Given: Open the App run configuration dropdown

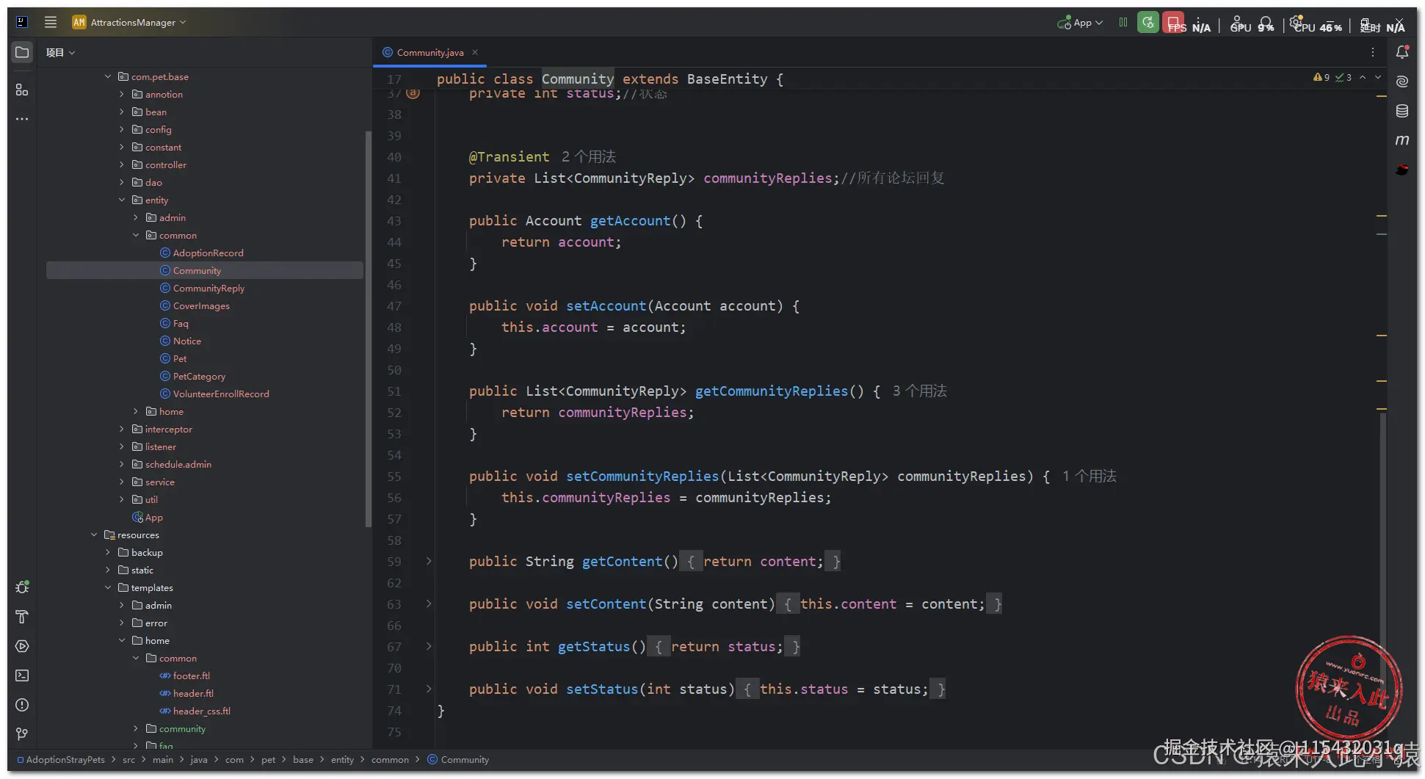Looking at the screenshot, I should click(x=1081, y=23).
